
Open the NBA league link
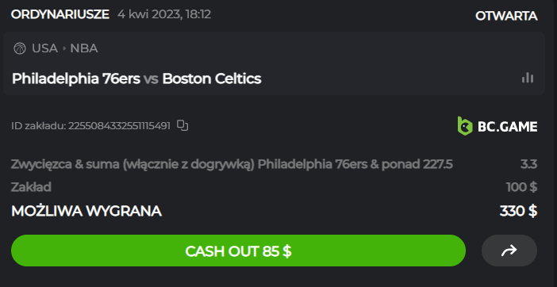84,48
